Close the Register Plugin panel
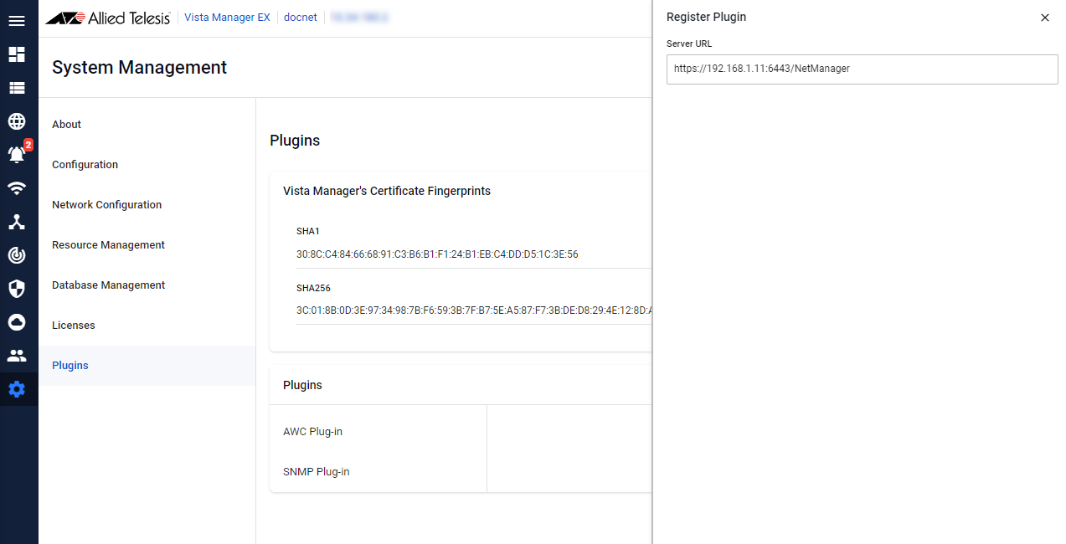 1044,18
